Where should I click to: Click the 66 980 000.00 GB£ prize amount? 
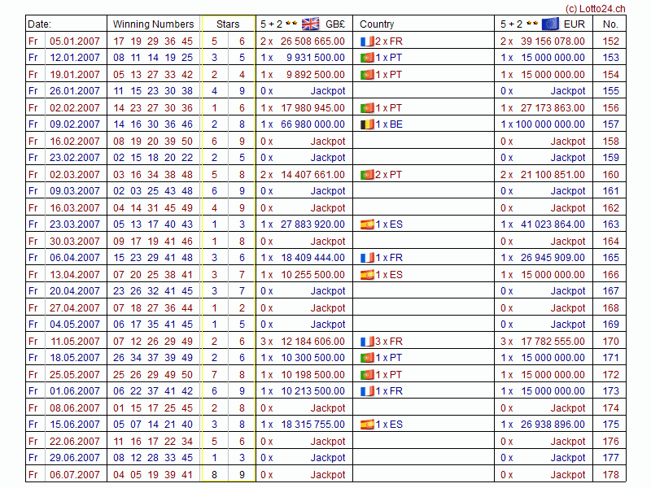click(311, 124)
